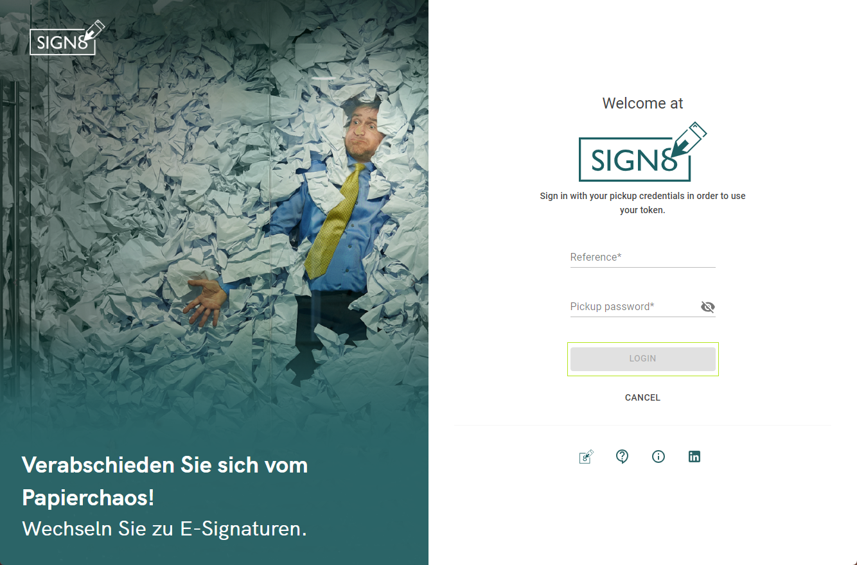This screenshot has width=857, height=565.
Task: Click the green SIGN8 logo under Welcome at
Action: 642,152
